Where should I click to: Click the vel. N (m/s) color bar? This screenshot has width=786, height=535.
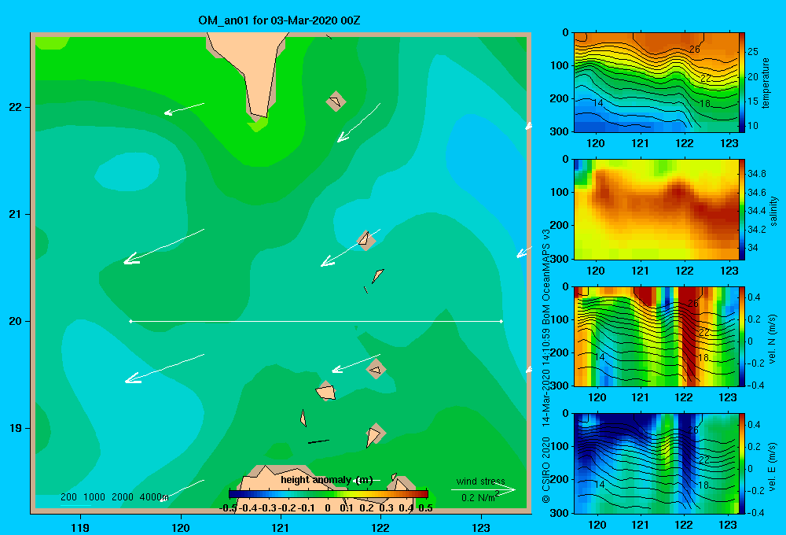click(742, 336)
